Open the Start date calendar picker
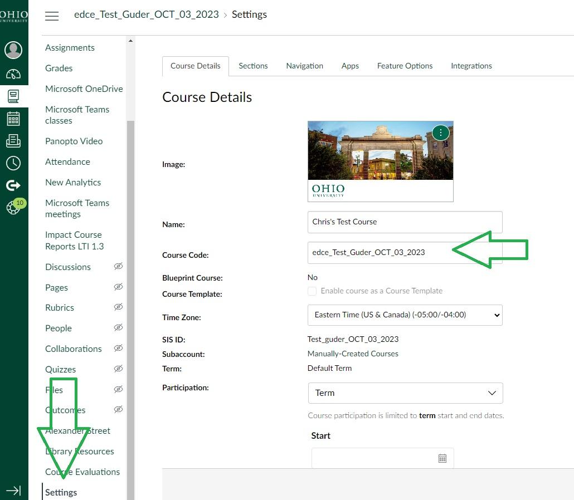Image resolution: width=574 pixels, height=500 pixels. click(442, 458)
